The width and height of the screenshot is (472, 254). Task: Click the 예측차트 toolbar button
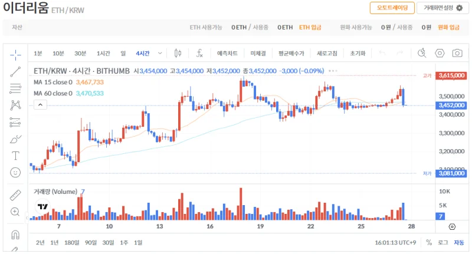(x=227, y=54)
